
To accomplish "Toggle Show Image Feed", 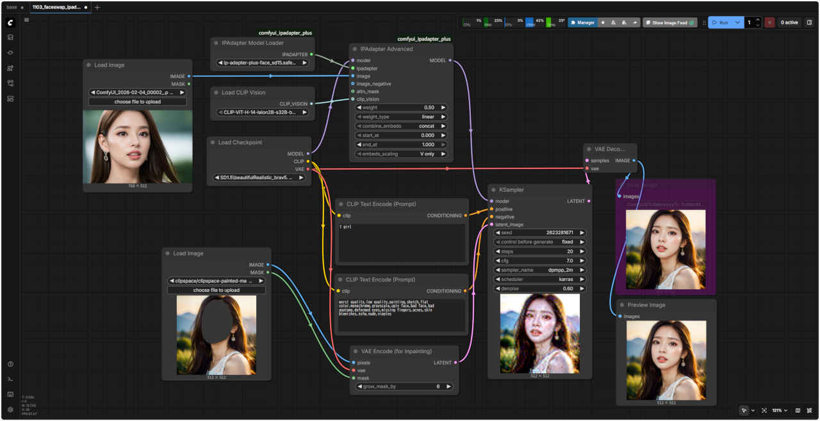I will point(669,22).
